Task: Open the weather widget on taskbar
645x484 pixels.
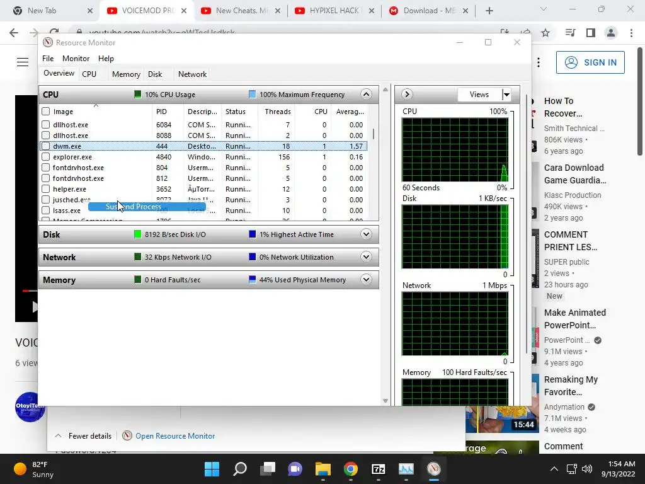Action: pos(34,469)
